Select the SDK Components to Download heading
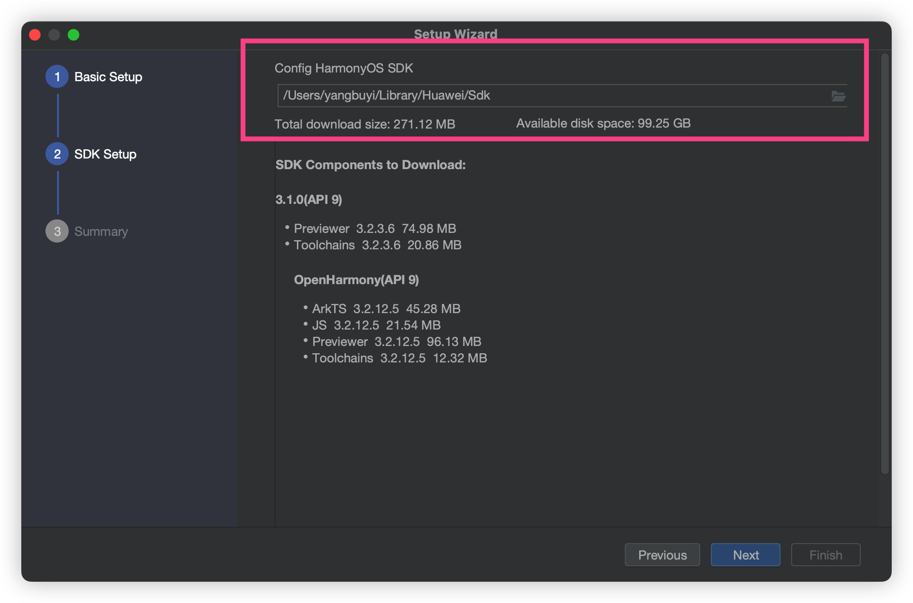The width and height of the screenshot is (913, 603). (370, 165)
